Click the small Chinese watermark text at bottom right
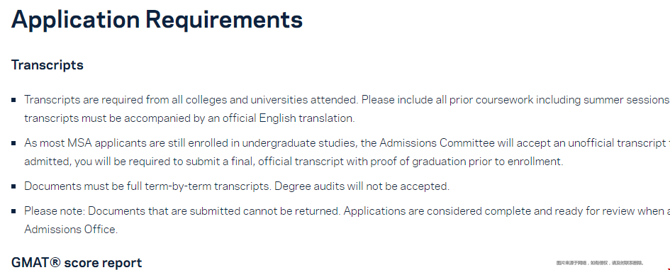Image resolution: width=670 pixels, height=270 pixels. tap(600, 263)
